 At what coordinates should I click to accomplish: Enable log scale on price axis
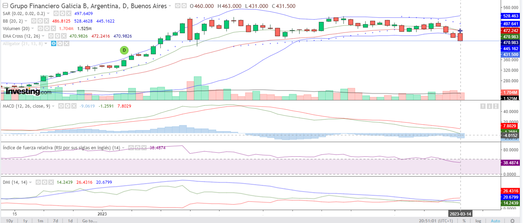[x=478, y=221]
